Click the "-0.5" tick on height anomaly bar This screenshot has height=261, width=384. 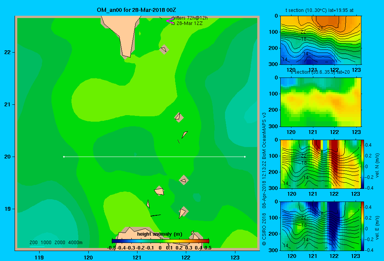point(112,248)
